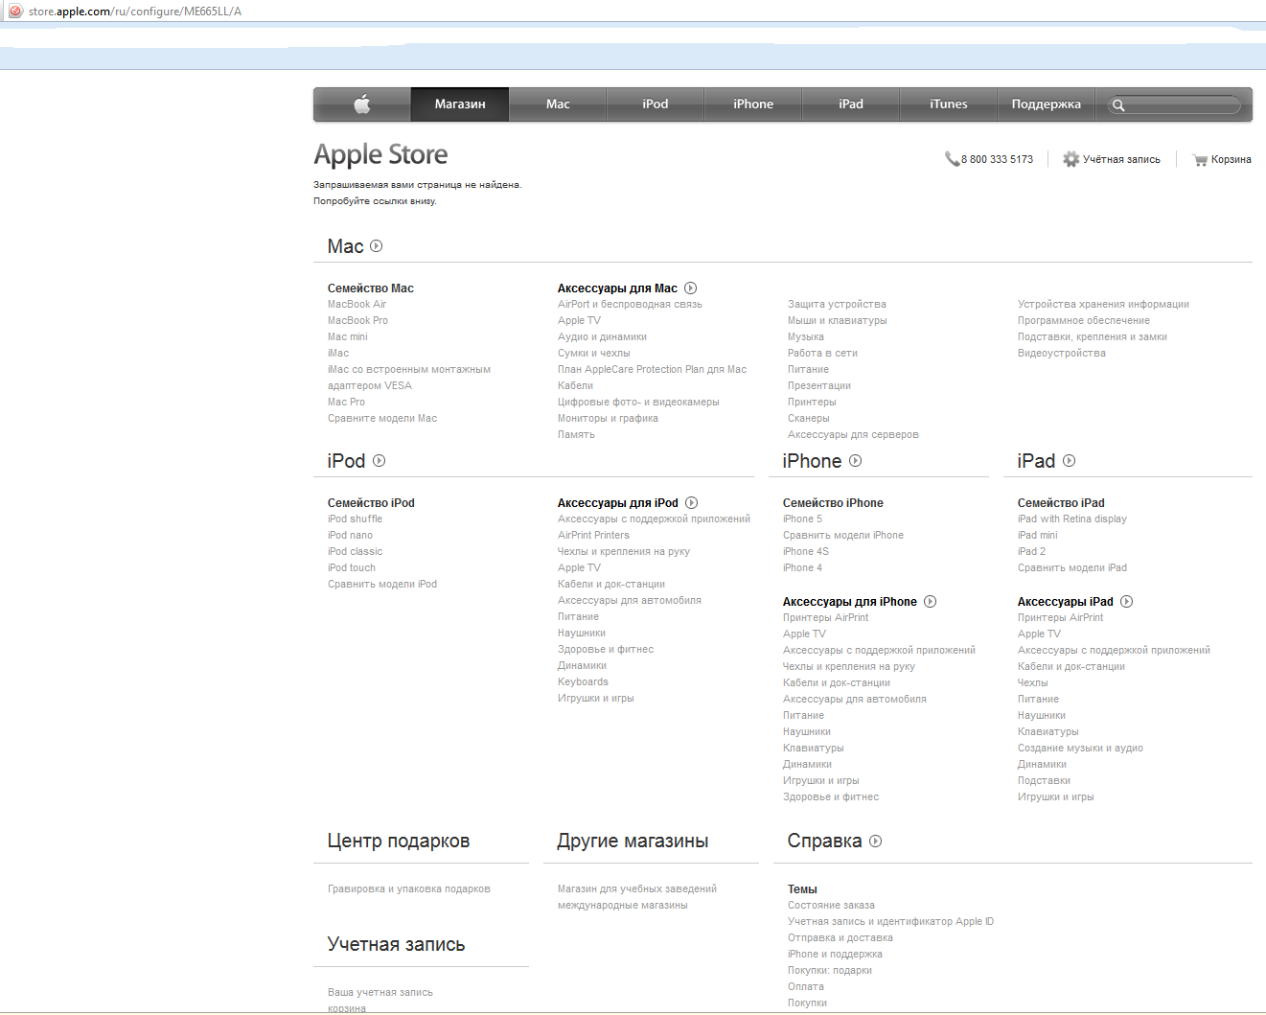The width and height of the screenshot is (1266, 1015).
Task: Open the Магазин tab in navigation
Action: (x=460, y=104)
